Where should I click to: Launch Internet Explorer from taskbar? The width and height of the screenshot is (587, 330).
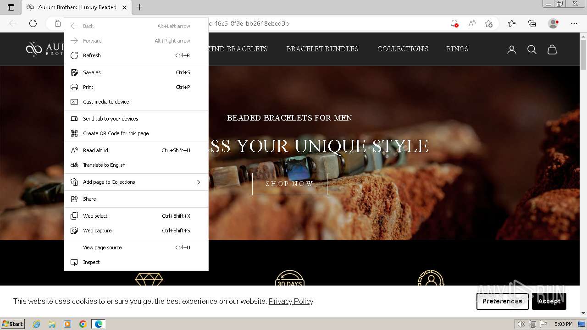37,324
